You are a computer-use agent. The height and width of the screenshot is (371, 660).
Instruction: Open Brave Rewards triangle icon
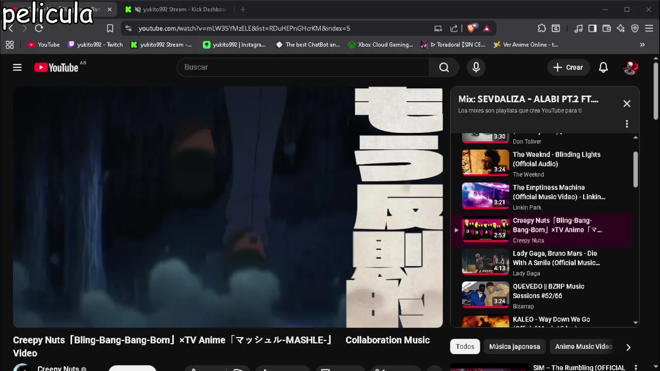(x=486, y=28)
